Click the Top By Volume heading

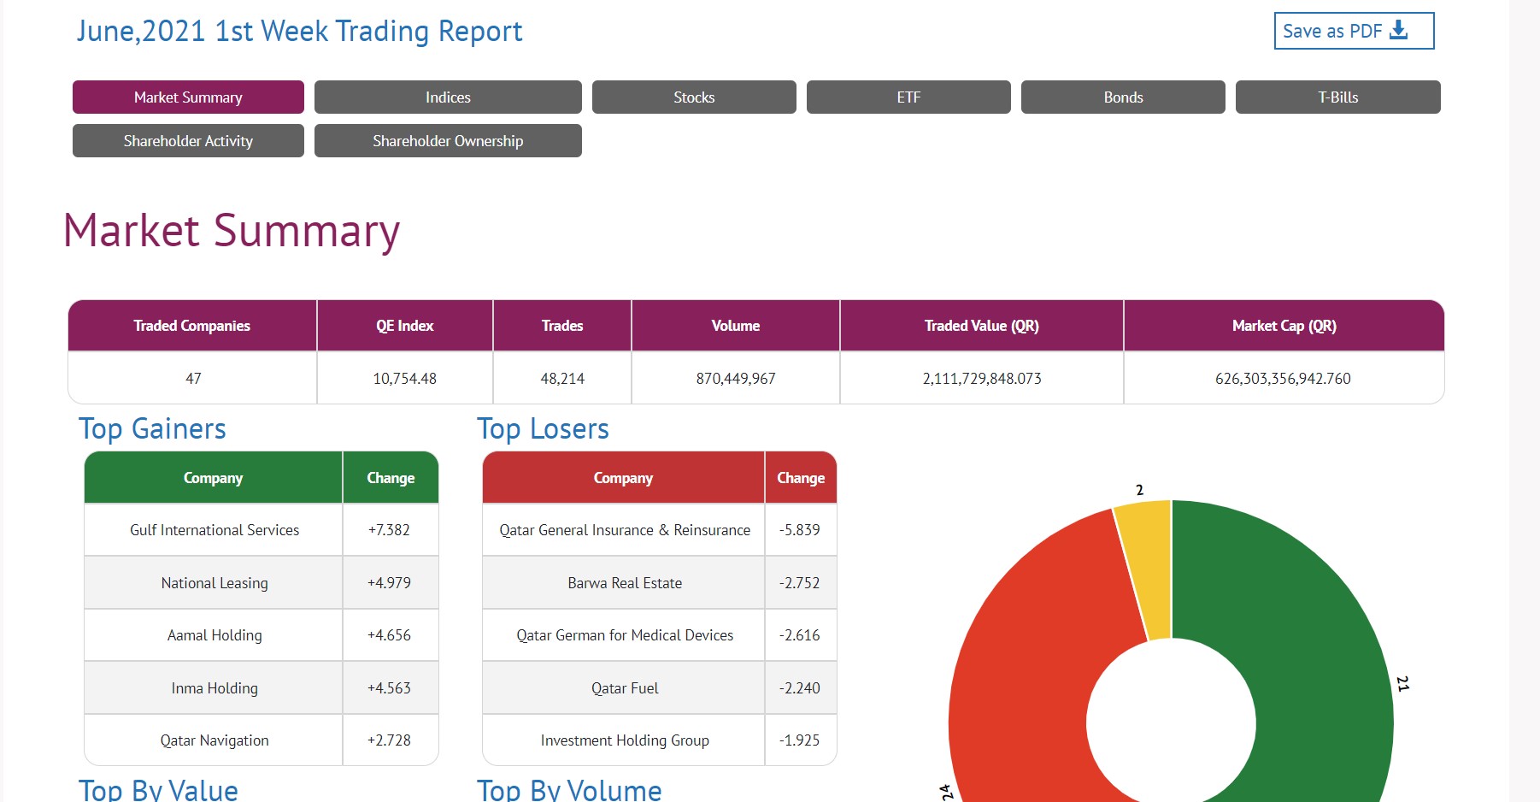569,790
